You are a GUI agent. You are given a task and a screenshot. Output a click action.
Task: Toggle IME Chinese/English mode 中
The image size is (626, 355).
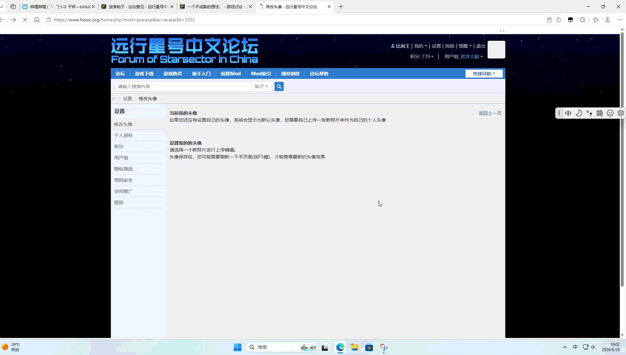568,113
